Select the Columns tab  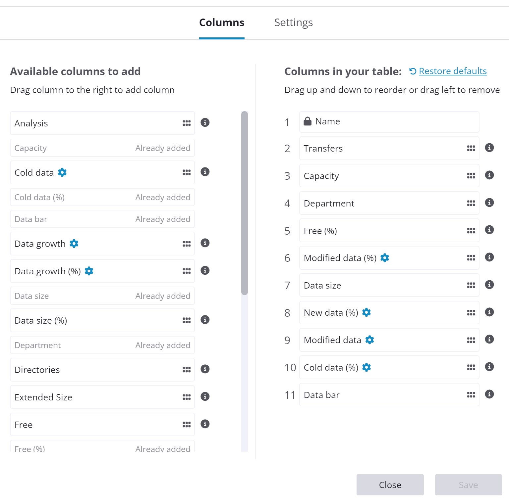pyautogui.click(x=222, y=23)
